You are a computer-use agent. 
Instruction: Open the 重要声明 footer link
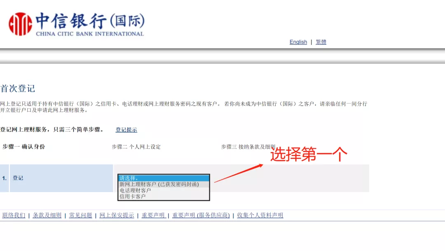(x=154, y=215)
